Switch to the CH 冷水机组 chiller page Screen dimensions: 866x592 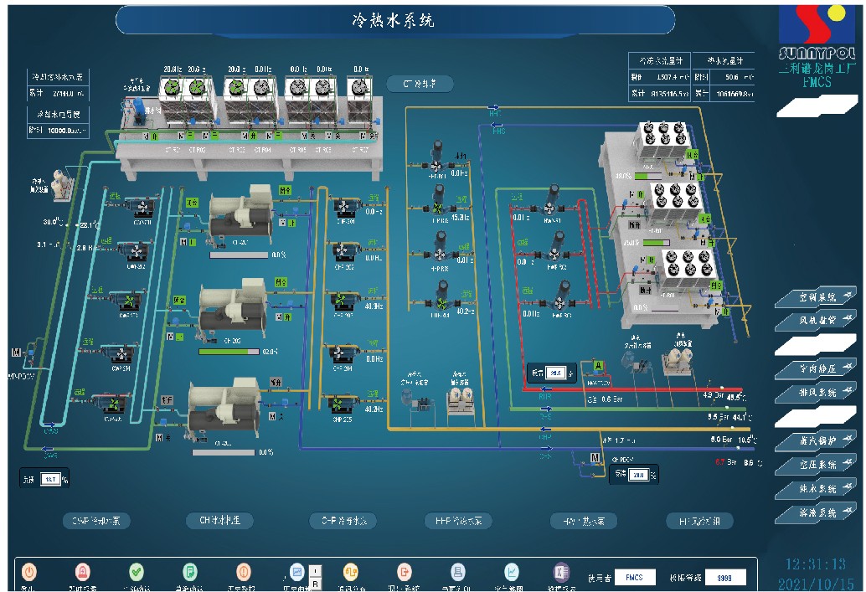click(x=219, y=521)
